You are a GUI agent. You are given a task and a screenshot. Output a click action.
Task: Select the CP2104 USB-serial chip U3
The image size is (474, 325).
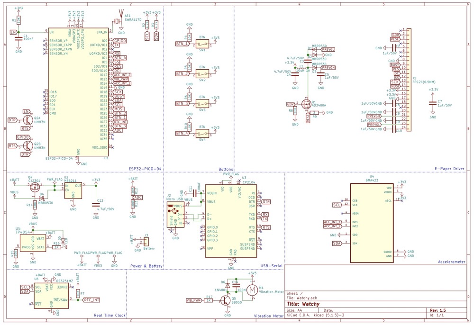click(230, 220)
